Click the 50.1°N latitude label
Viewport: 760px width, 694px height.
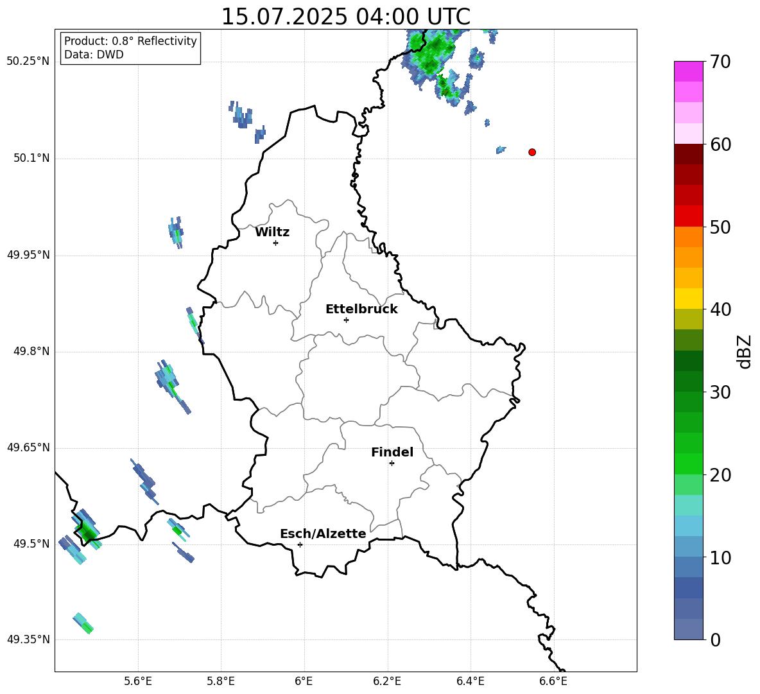pyautogui.click(x=31, y=159)
